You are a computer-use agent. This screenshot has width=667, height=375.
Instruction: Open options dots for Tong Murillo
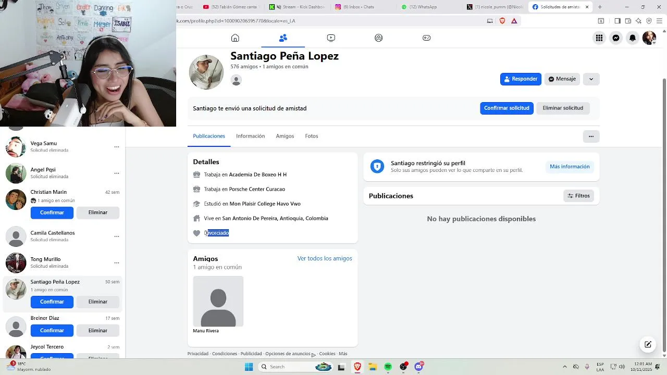(117, 262)
